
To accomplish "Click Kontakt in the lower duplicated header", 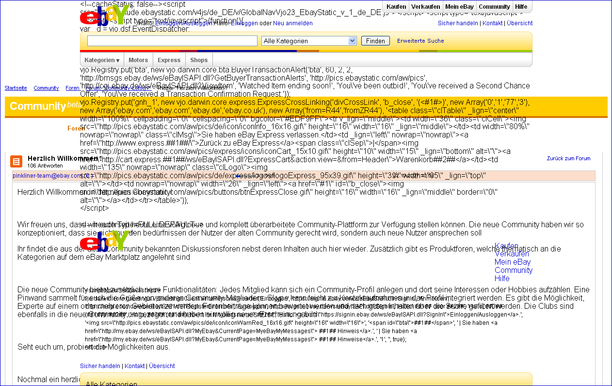I will pyautogui.click(x=134, y=366).
